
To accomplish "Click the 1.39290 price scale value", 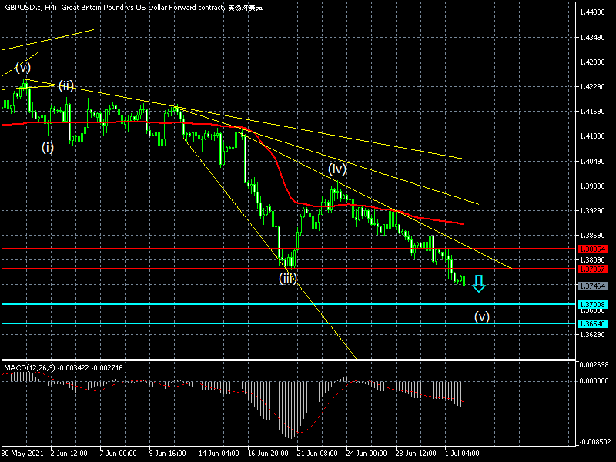I will [592, 210].
